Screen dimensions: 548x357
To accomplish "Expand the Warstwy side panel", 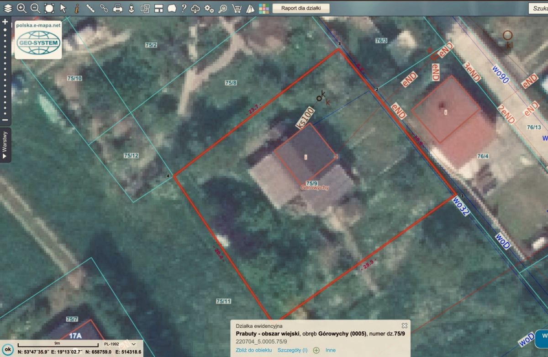I will point(5,145).
